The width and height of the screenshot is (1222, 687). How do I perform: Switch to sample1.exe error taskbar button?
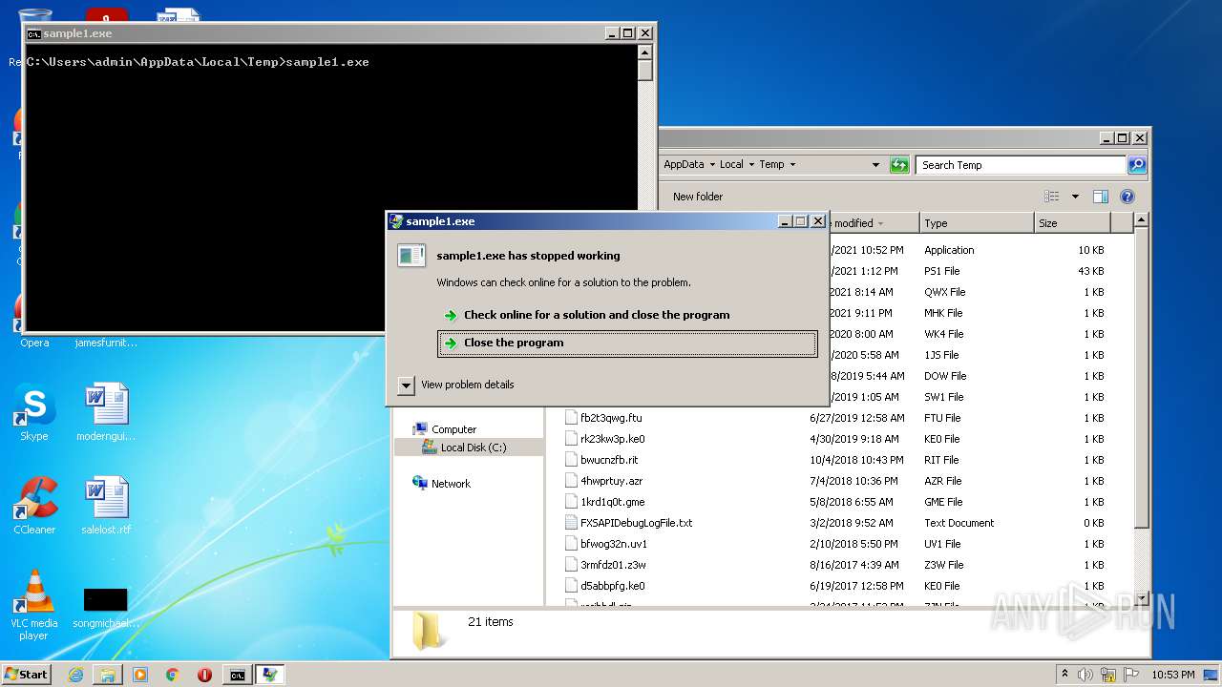coord(269,675)
